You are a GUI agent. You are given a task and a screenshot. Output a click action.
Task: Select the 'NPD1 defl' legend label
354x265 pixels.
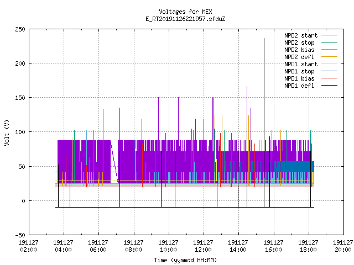click(299, 86)
